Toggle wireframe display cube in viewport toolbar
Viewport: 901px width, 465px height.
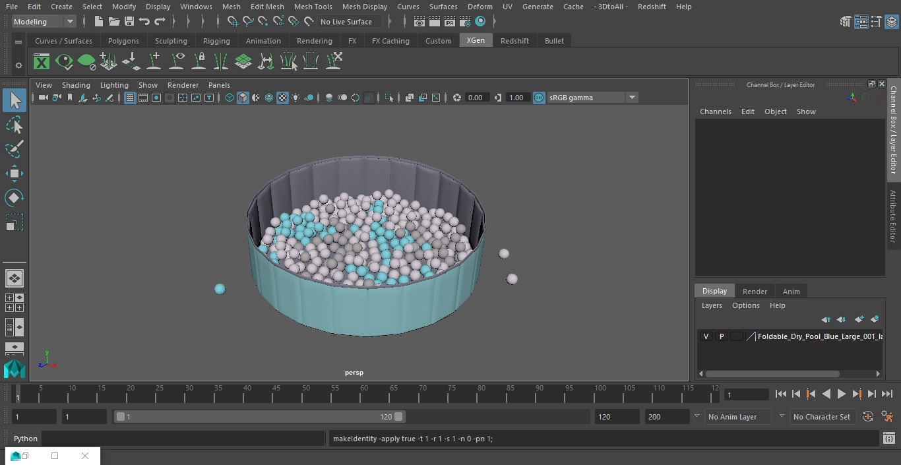(x=230, y=98)
